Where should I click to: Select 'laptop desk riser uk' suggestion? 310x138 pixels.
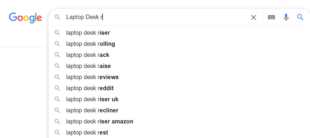coord(92,99)
